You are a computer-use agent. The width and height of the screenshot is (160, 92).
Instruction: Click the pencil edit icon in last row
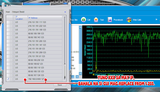coord(8,79)
